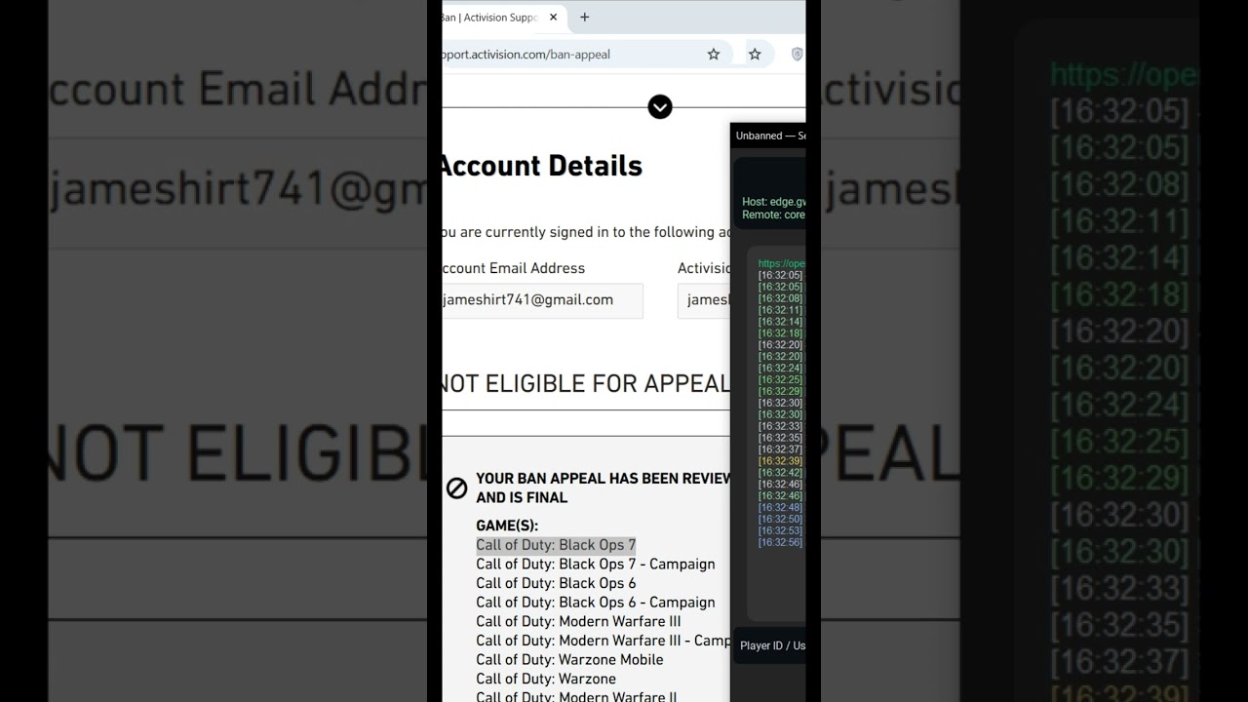Click the [16:32:18] log entry
The image size is (1248, 702).
[x=780, y=333]
